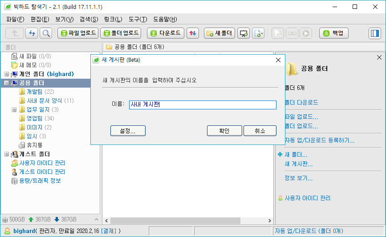The image size is (386, 237).
Task: Open the search magnifier tool
Action: (x=46, y=33)
